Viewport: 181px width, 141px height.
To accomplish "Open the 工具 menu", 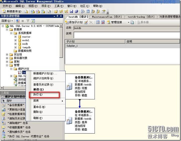I will [59, 6].
